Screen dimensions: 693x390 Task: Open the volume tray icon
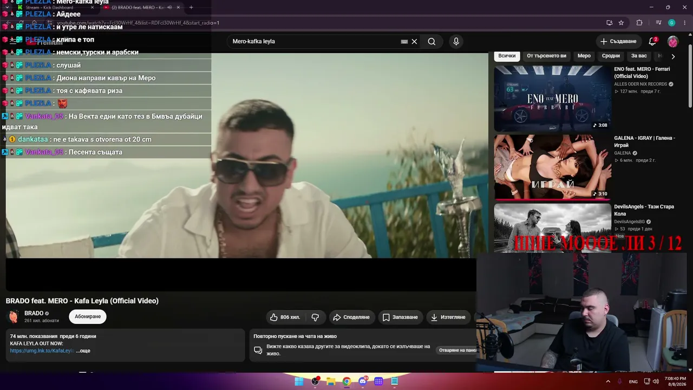(656, 381)
